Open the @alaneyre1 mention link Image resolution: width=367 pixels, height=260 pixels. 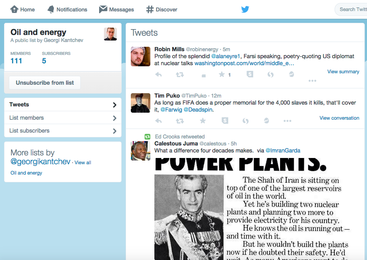pyautogui.click(x=226, y=56)
